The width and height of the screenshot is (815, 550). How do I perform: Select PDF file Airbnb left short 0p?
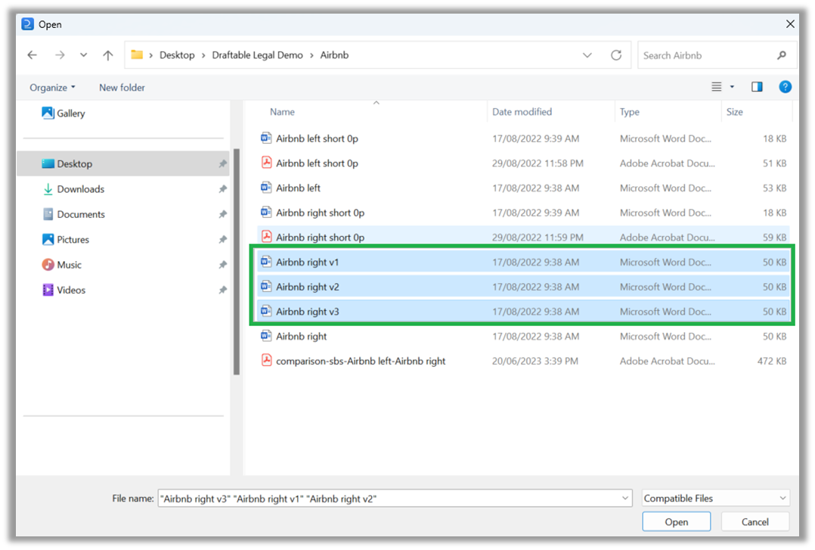523,163
